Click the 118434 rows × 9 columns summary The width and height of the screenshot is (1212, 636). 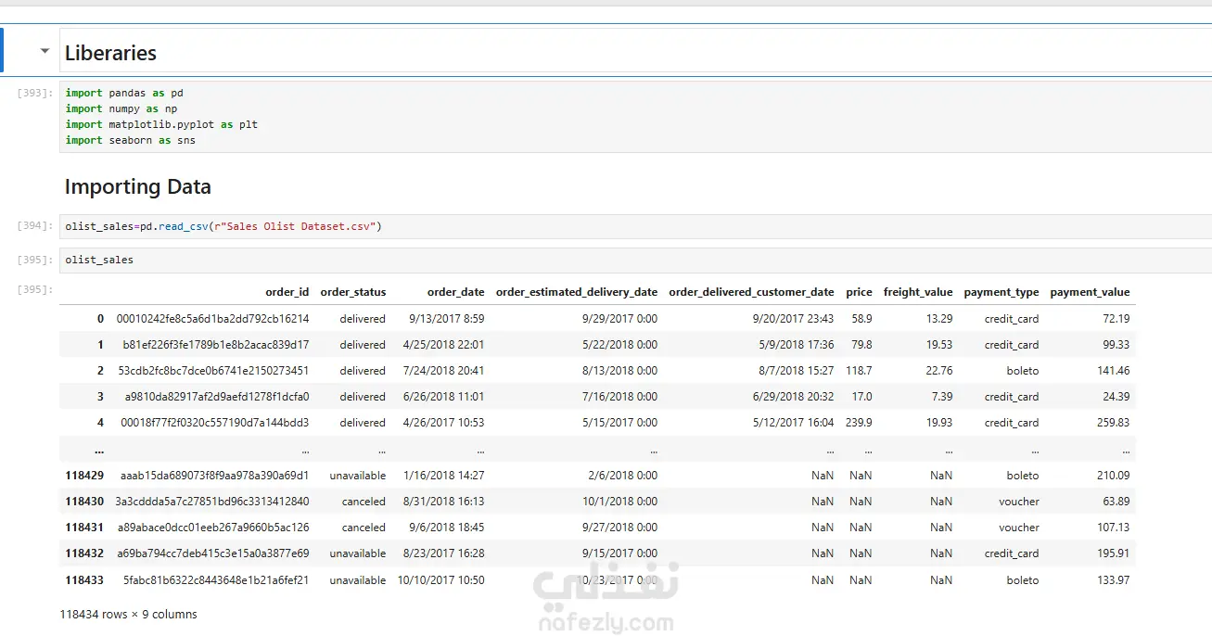click(128, 615)
